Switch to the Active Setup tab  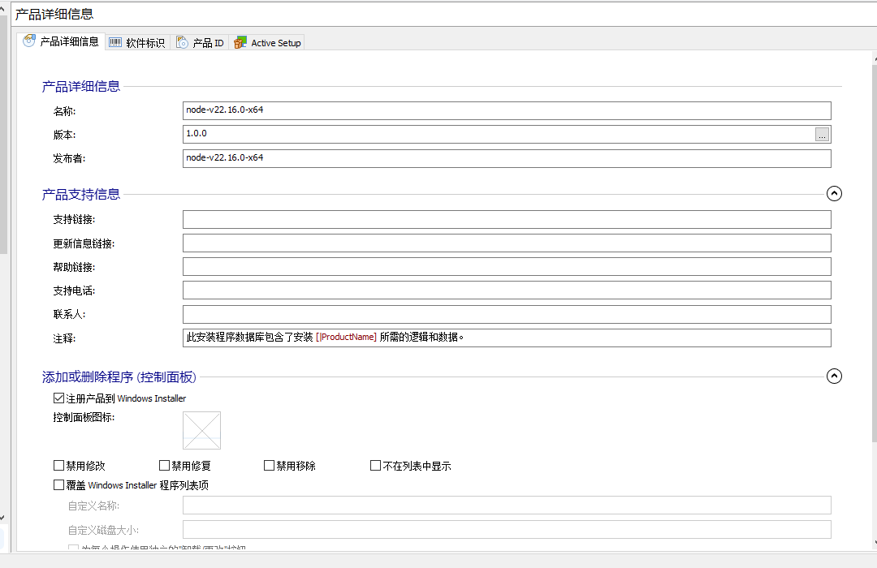pos(267,42)
